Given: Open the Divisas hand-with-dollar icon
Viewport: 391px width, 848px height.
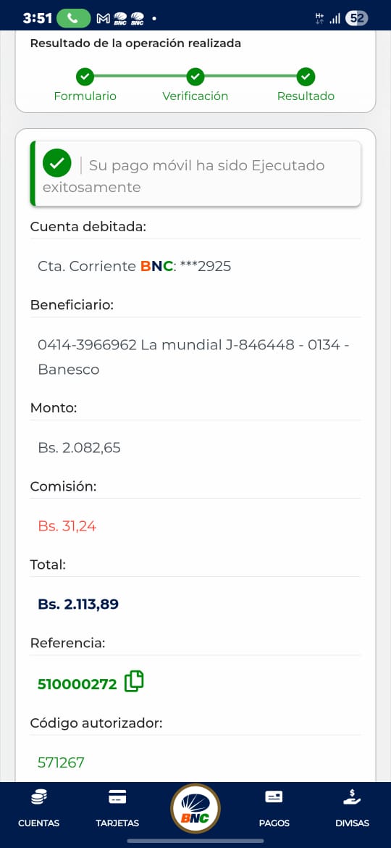Looking at the screenshot, I should tap(352, 797).
